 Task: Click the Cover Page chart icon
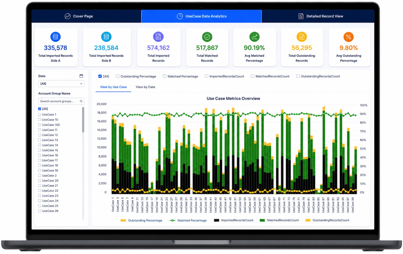click(x=68, y=16)
